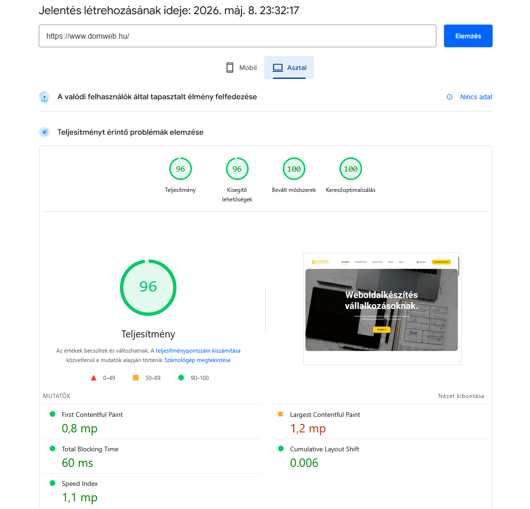This screenshot has width=530, height=509.
Task: Click the red triangle 0–49 legend icon
Action: point(94,378)
